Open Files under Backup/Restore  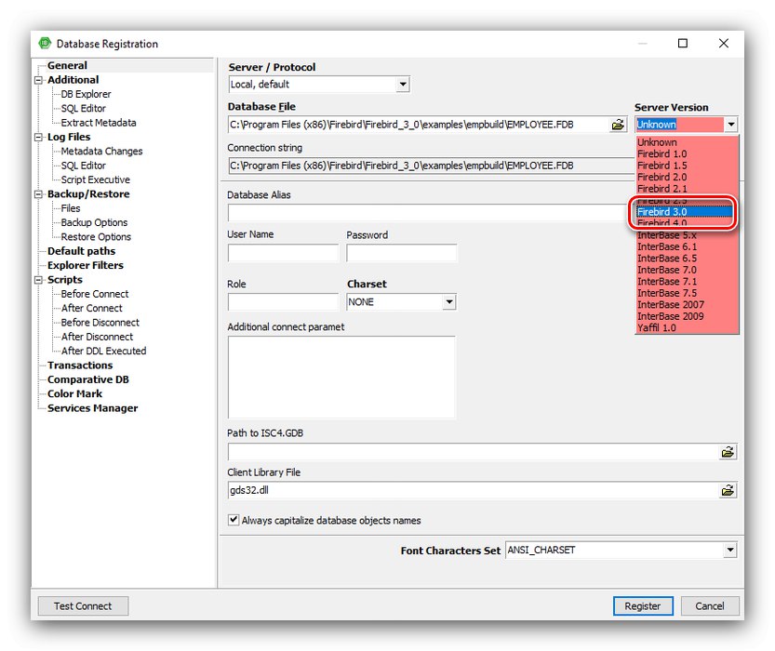pos(70,208)
